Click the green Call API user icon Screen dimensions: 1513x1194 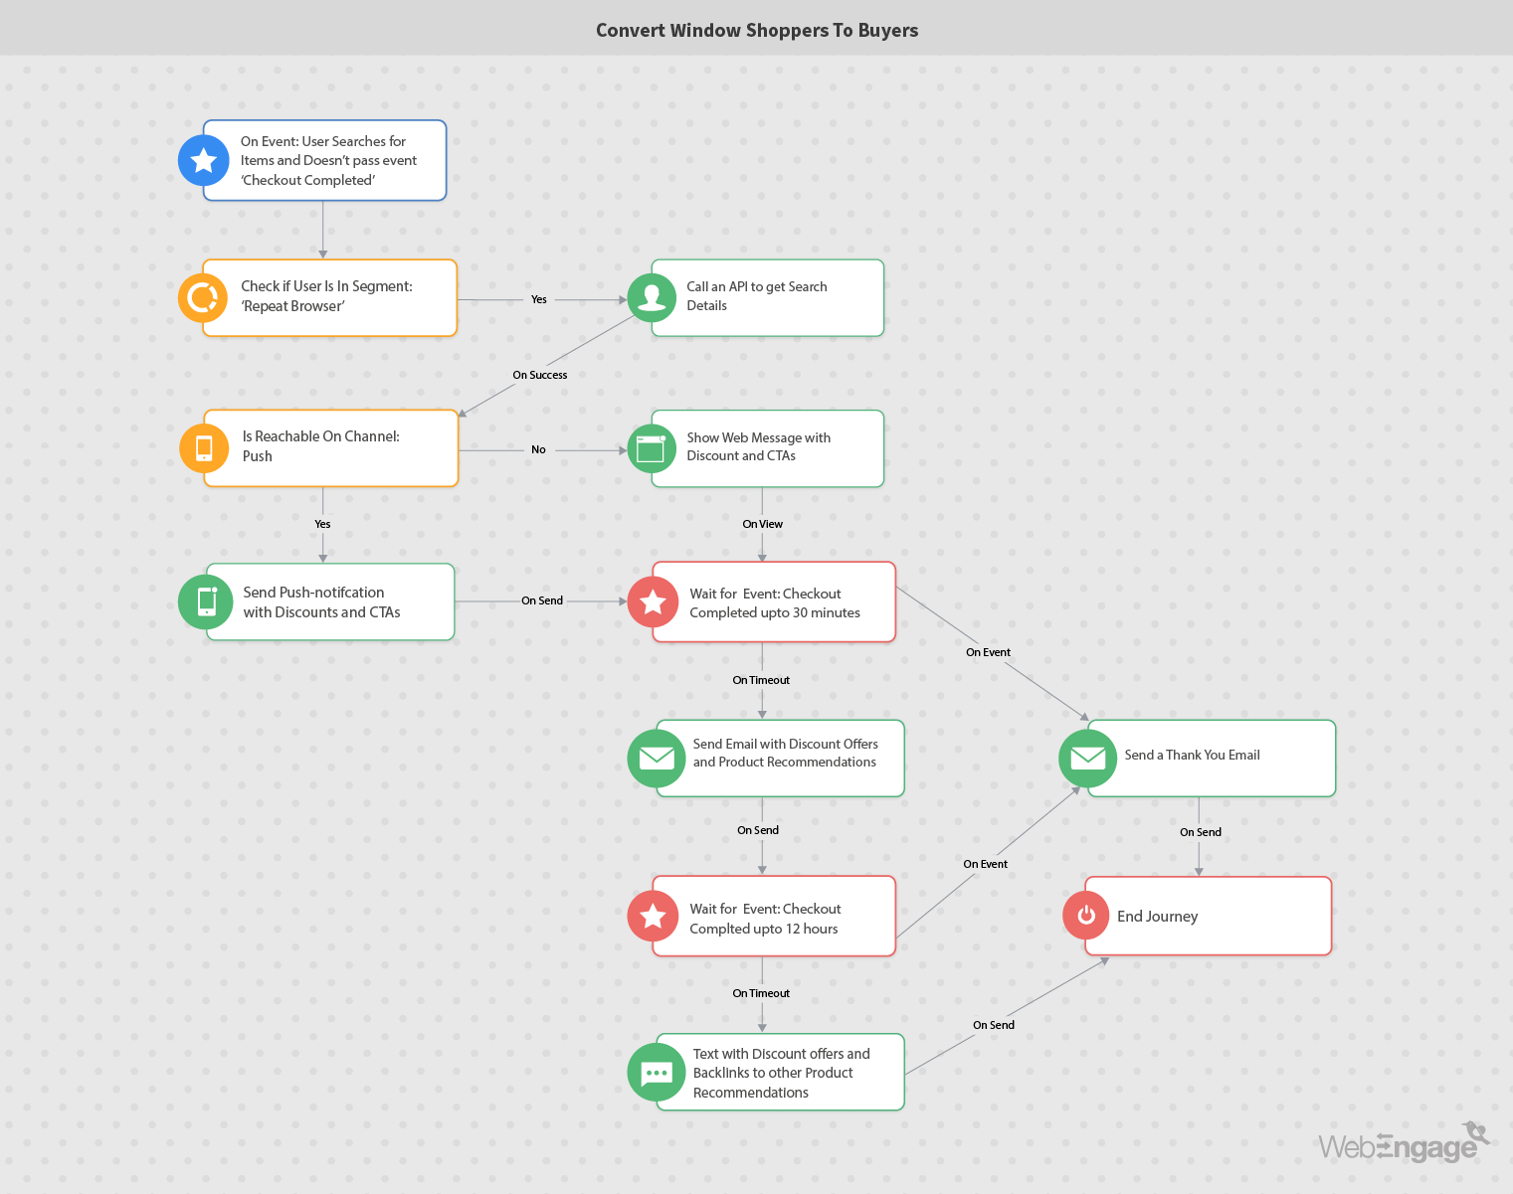(652, 298)
